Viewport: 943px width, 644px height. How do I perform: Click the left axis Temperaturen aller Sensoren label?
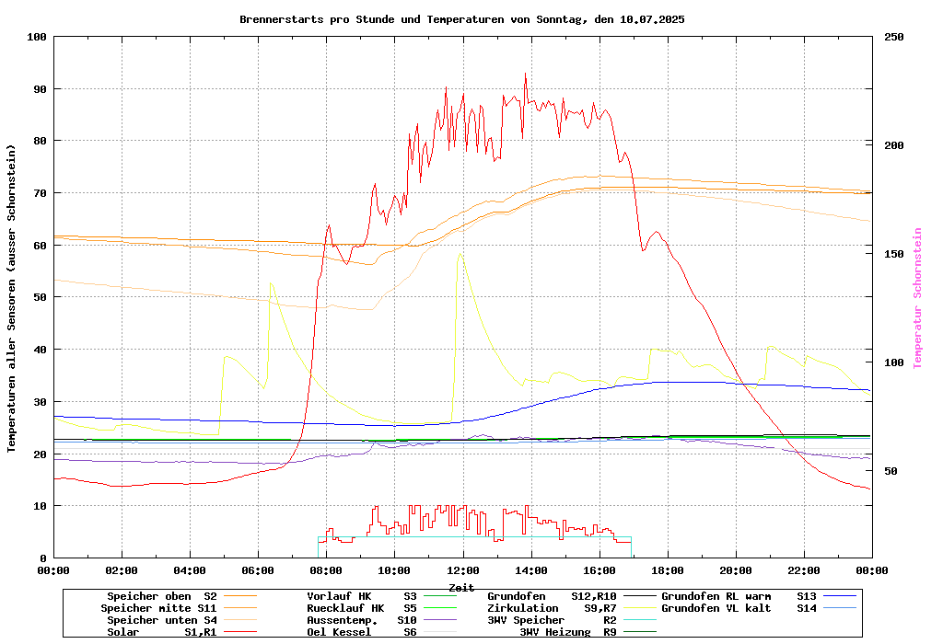pyautogui.click(x=12, y=298)
